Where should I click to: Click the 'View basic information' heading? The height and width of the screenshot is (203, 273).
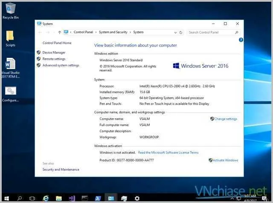136,45
